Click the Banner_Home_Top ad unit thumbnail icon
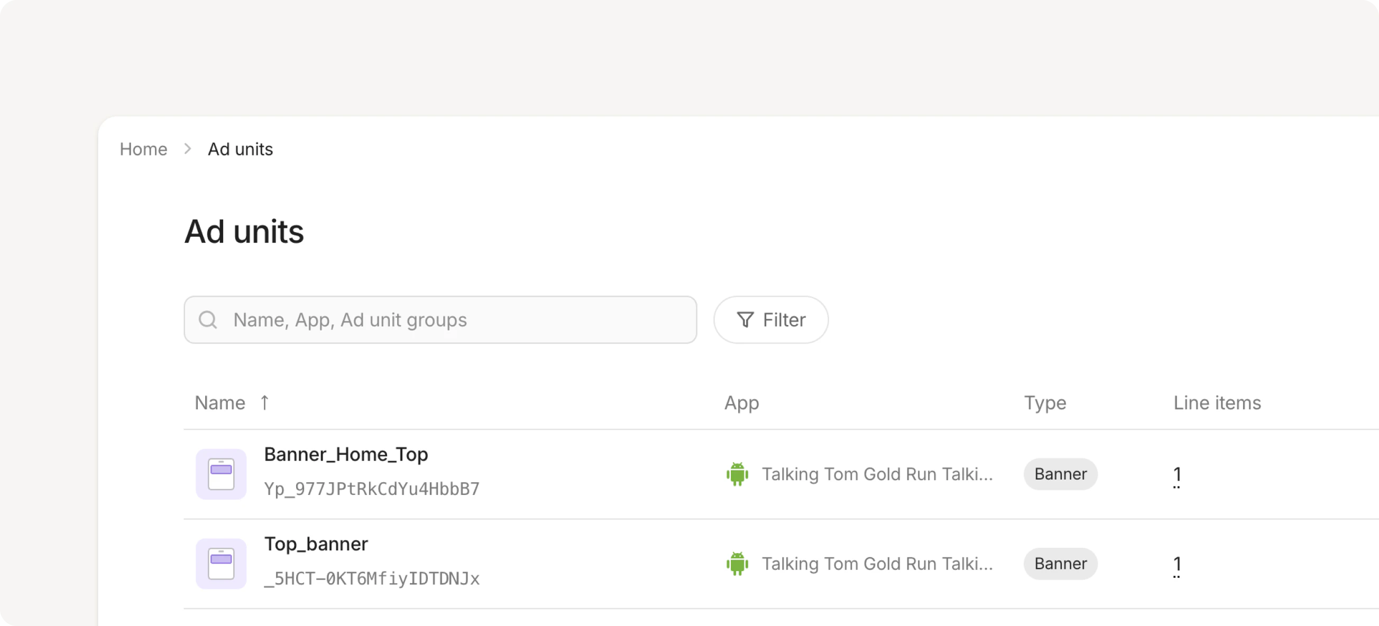The image size is (1379, 626). (x=220, y=473)
